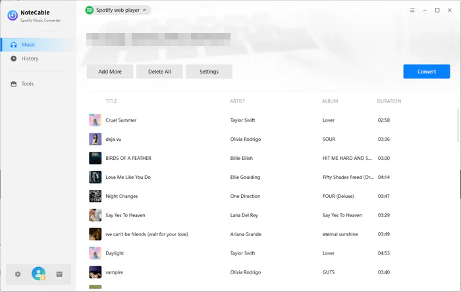Open the user account avatar icon
Viewport: 461px width, 292px height.
(x=38, y=274)
